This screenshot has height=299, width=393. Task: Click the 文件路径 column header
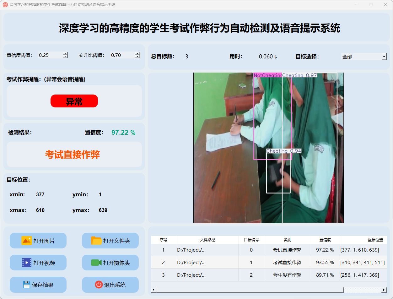click(x=207, y=240)
